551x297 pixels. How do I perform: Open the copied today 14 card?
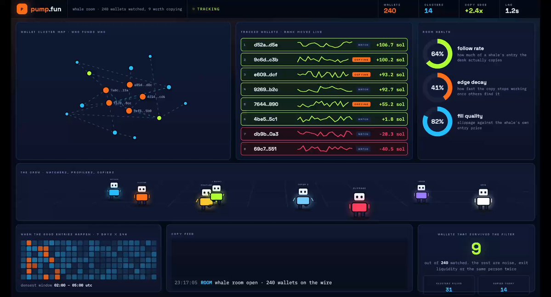(504, 285)
